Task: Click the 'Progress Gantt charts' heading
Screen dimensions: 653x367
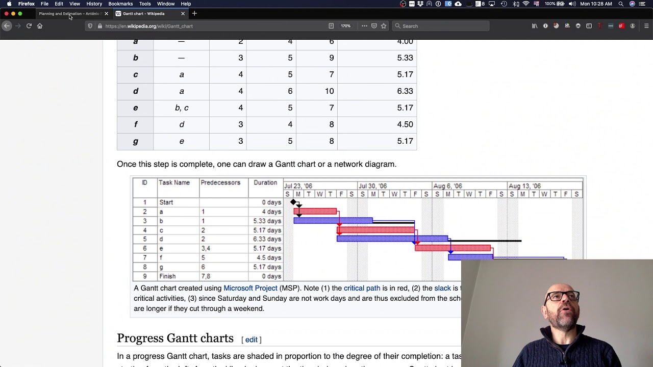Action: point(175,338)
